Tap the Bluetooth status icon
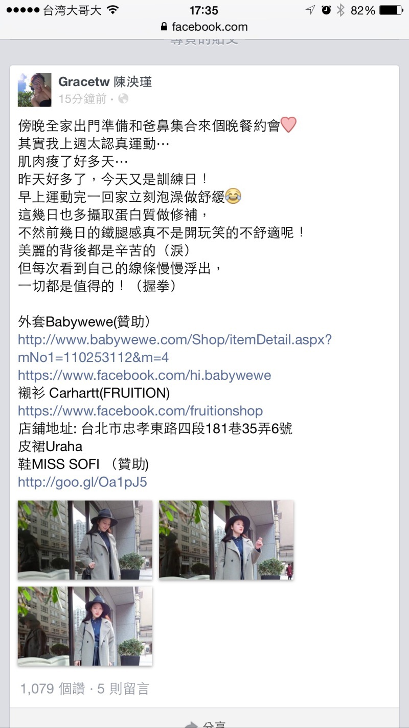Screen dimensions: 409x728 (x=340, y=10)
